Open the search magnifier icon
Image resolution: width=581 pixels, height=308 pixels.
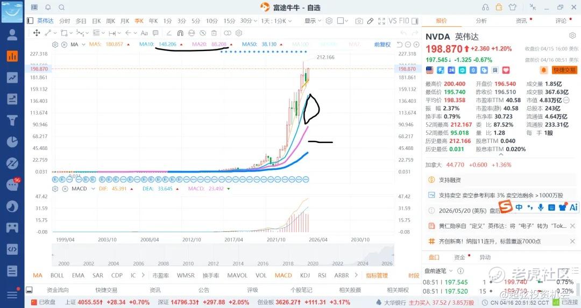pos(61,8)
